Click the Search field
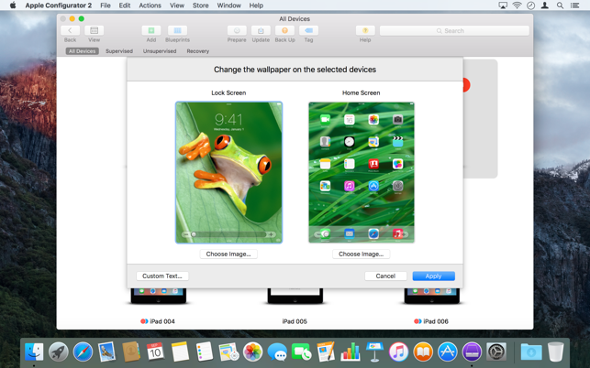Viewport: 590px width, 368px height. (454, 31)
